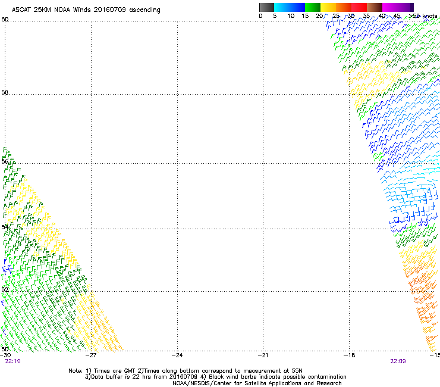
Task: Select the latitude label '54'
Action: pos(5,227)
